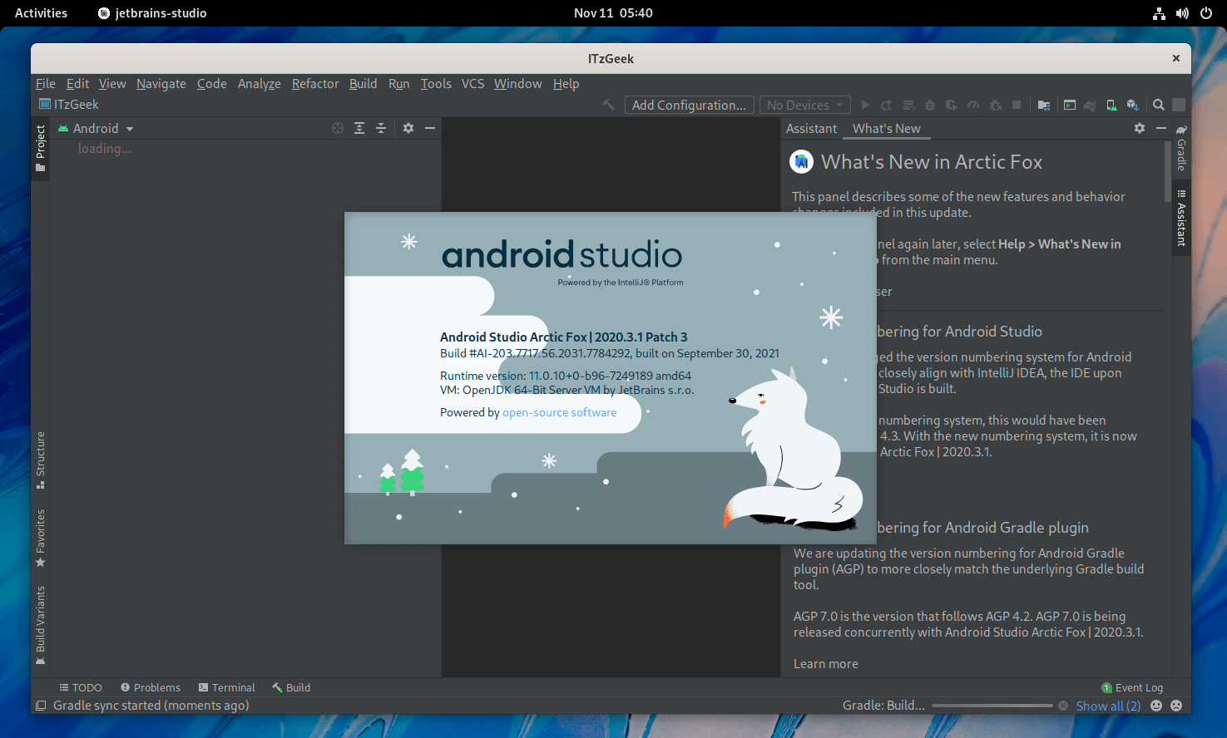Screen dimensions: 1227x738
Task: Click the Search Everywhere magnifier icon
Action: click(x=1159, y=105)
